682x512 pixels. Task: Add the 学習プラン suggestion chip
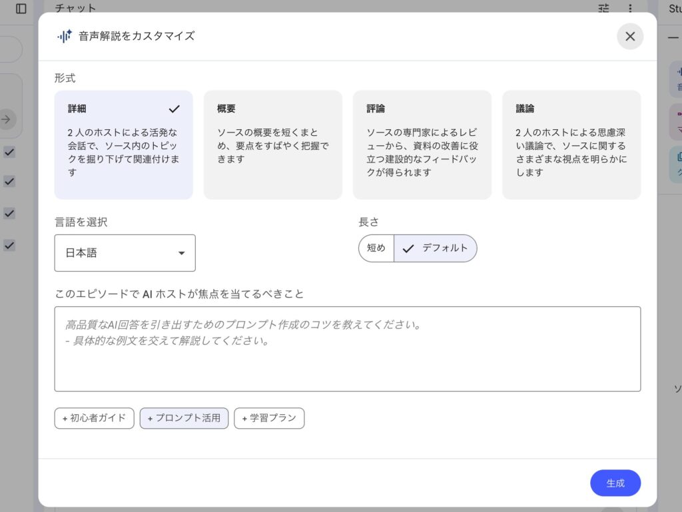[269, 418]
